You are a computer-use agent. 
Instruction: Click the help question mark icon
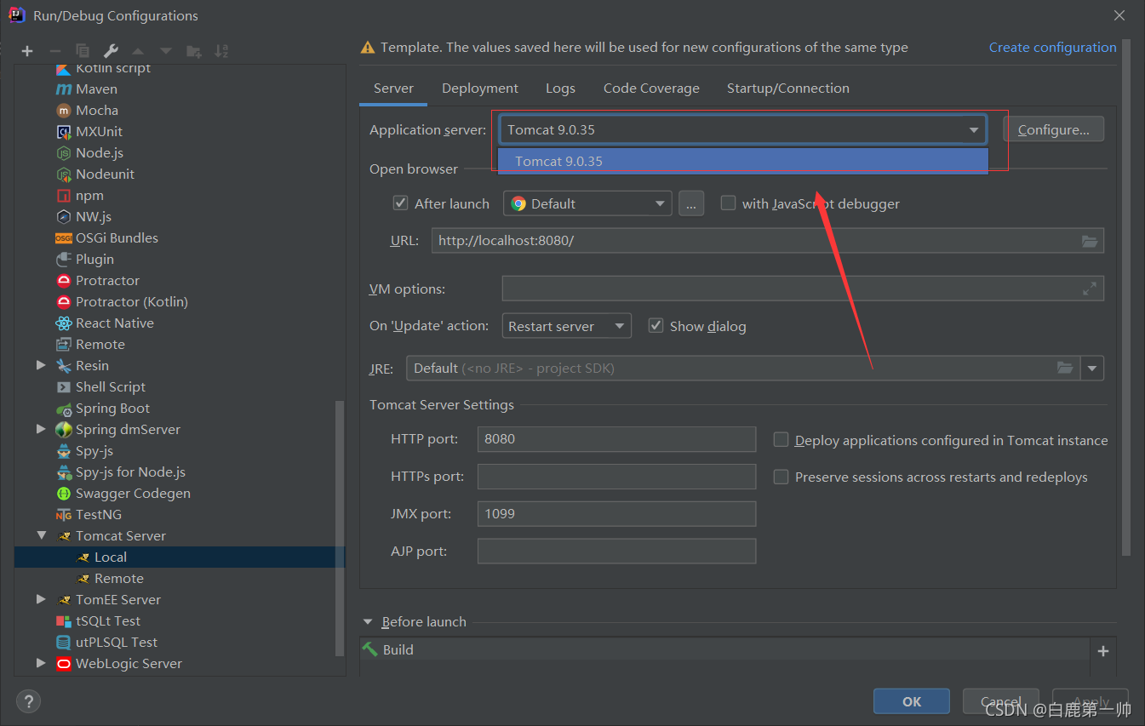(28, 702)
